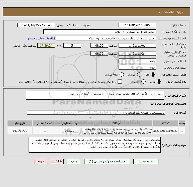Click the تاریخ نیاز column header
The width and height of the screenshot is (193, 187).
click(x=20, y=123)
